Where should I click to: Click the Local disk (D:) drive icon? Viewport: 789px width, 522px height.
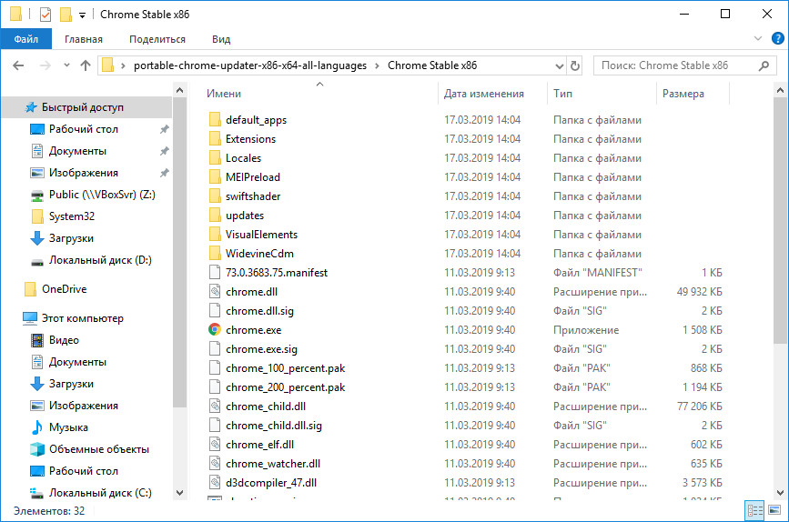click(37, 261)
